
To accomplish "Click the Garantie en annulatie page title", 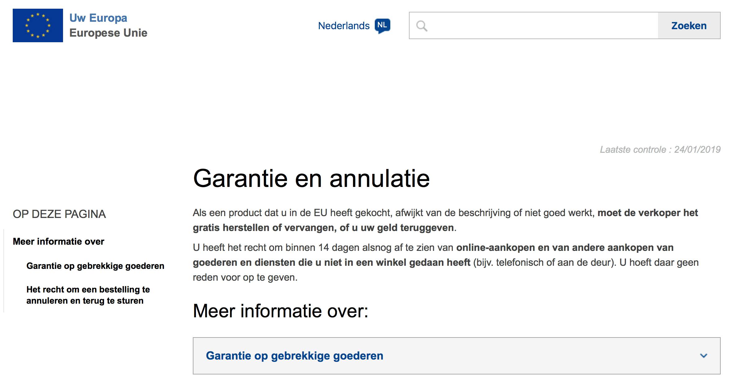I will click(x=311, y=179).
